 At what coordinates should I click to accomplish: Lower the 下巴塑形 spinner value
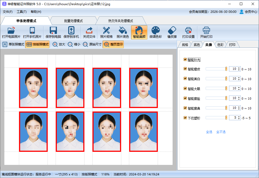coord(239,119)
